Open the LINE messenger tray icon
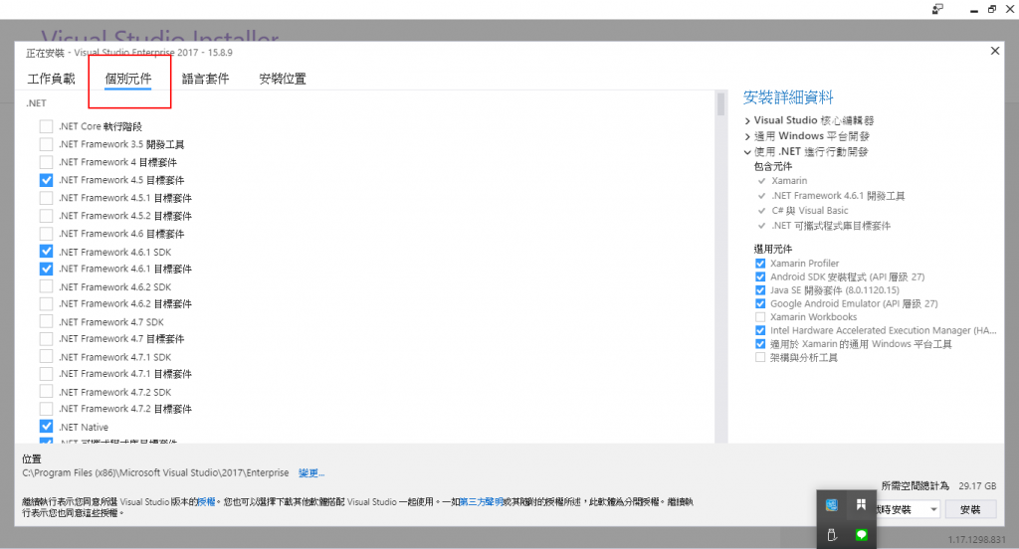The image size is (1019, 549). [x=861, y=535]
